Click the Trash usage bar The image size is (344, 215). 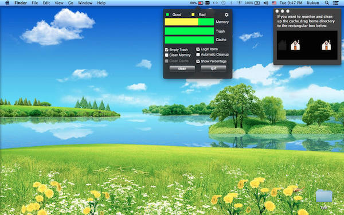[189, 31]
